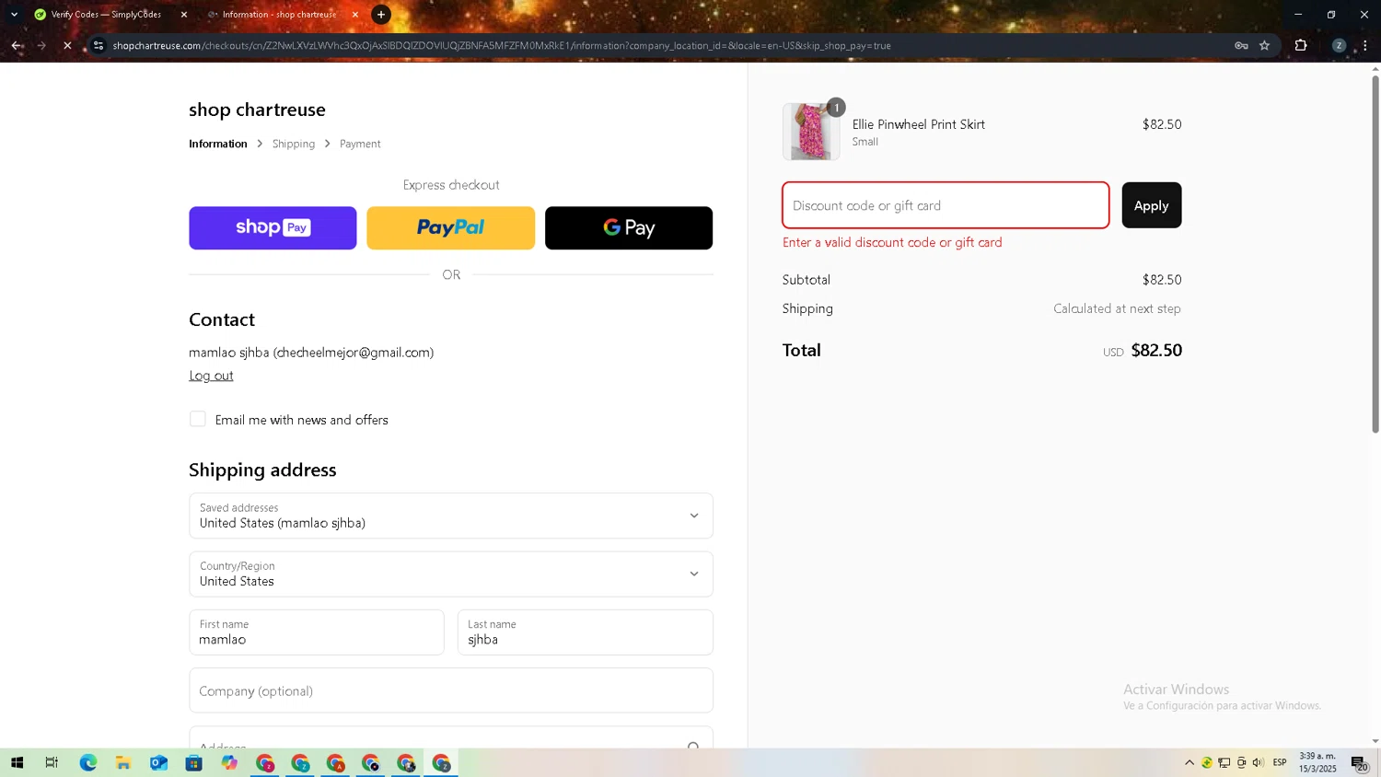
Task: Go to Information breadcrumb step
Action: pos(218,144)
